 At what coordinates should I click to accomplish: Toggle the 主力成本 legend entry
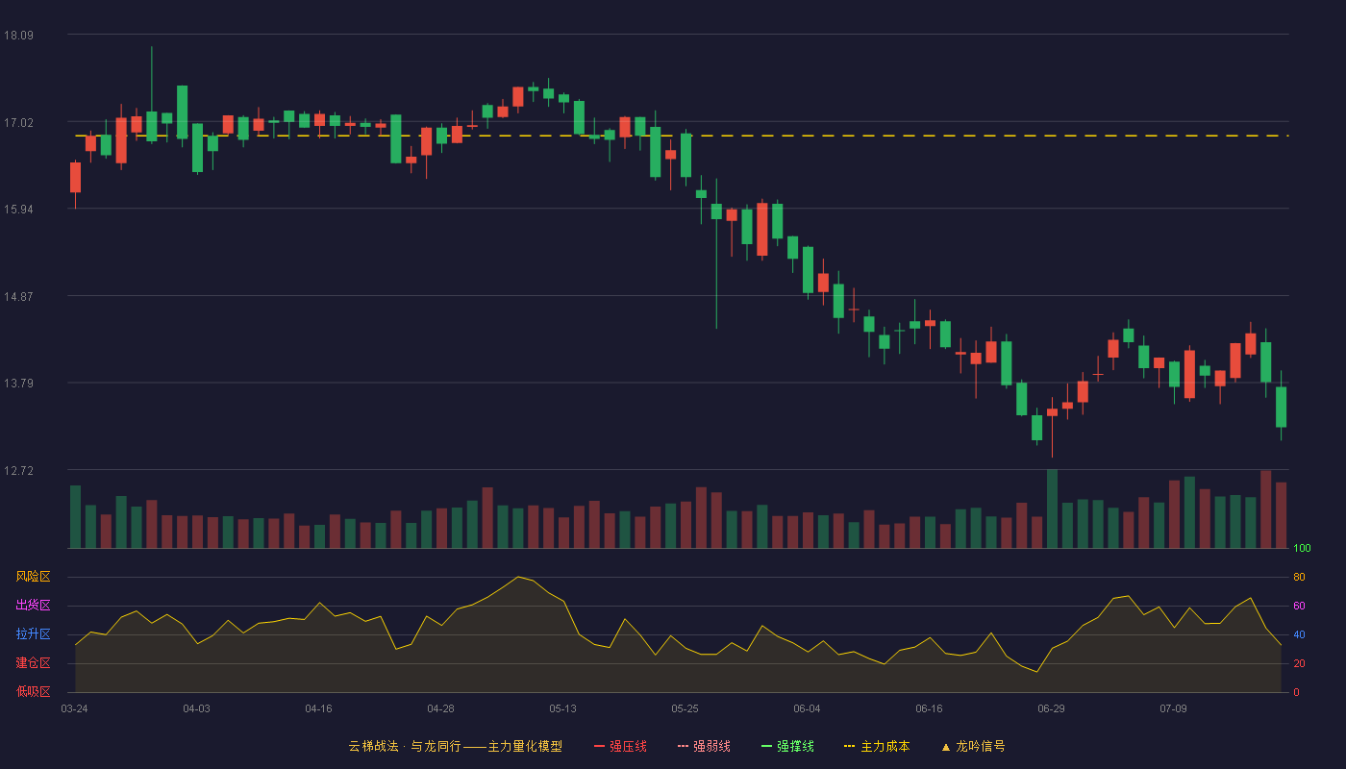click(876, 746)
